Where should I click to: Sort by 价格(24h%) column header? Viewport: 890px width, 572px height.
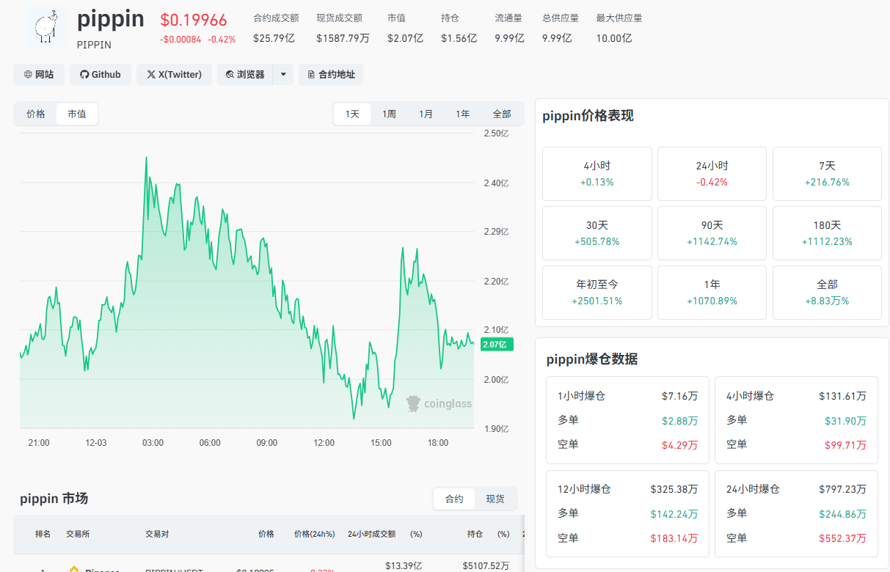(x=314, y=534)
